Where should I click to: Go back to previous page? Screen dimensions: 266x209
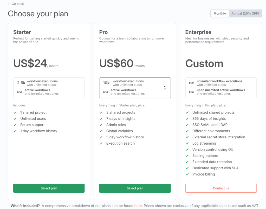pyautogui.click(x=17, y=4)
